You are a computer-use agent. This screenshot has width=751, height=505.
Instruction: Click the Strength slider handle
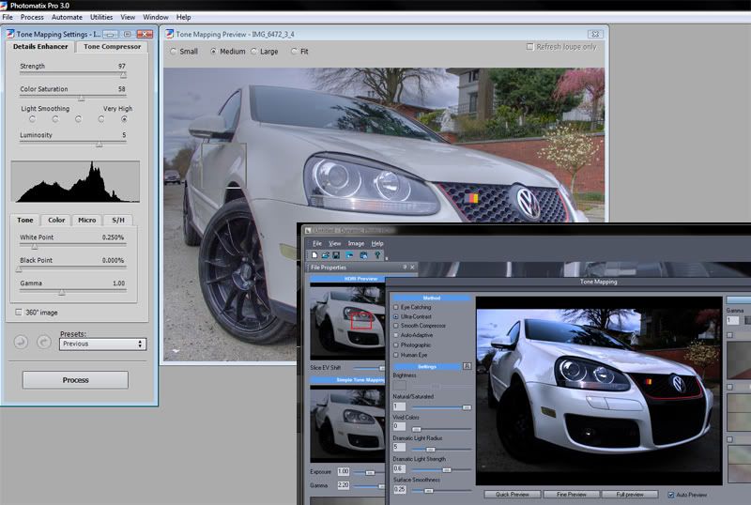click(x=123, y=75)
